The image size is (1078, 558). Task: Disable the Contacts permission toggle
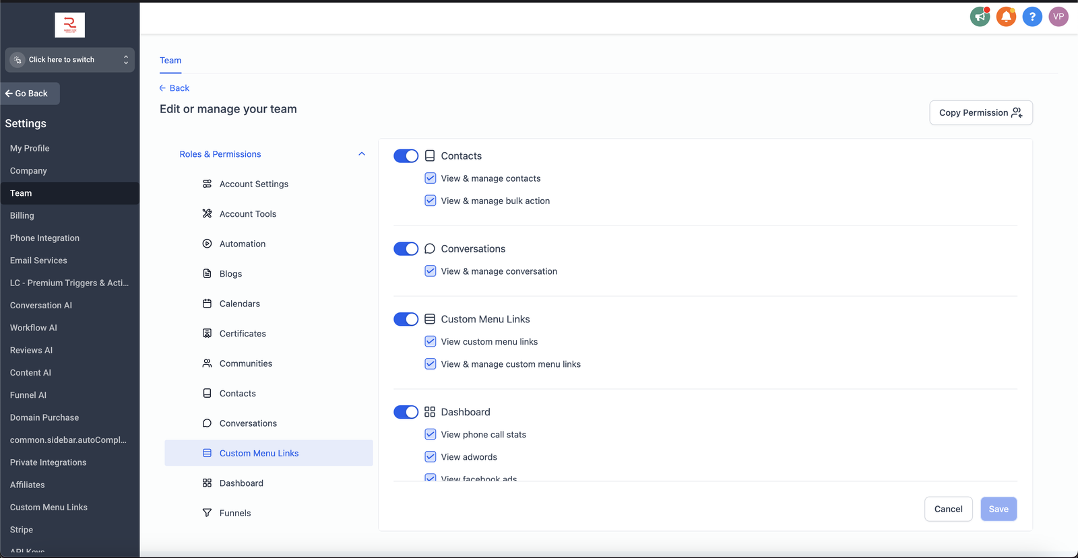(406, 156)
